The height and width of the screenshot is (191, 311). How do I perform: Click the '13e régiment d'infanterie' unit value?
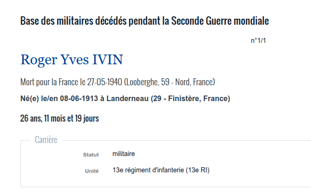(x=148, y=170)
